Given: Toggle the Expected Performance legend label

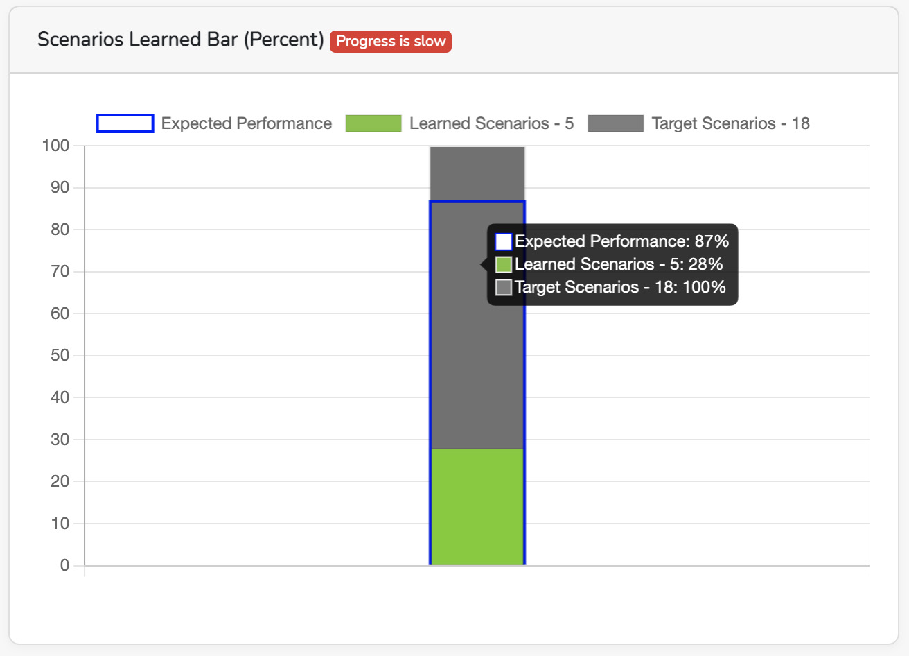Looking at the screenshot, I should 246,123.
